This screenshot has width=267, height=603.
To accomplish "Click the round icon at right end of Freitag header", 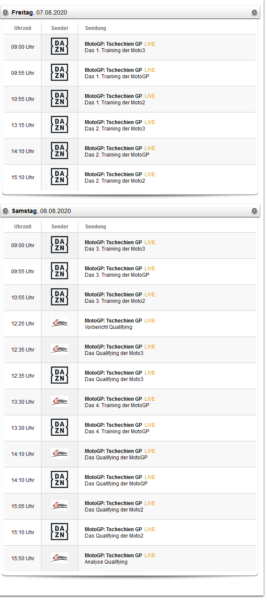I will coord(255,12).
